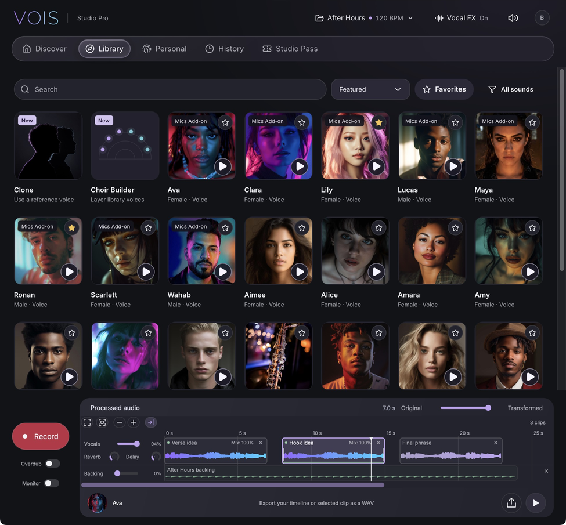Open the Discover tab
Screen dimensions: 566x525
click(44, 49)
